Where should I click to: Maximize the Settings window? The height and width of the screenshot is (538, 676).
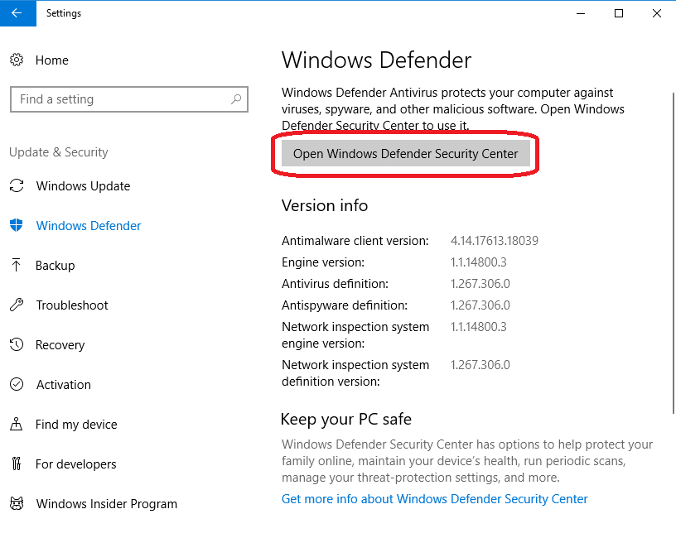click(x=619, y=13)
